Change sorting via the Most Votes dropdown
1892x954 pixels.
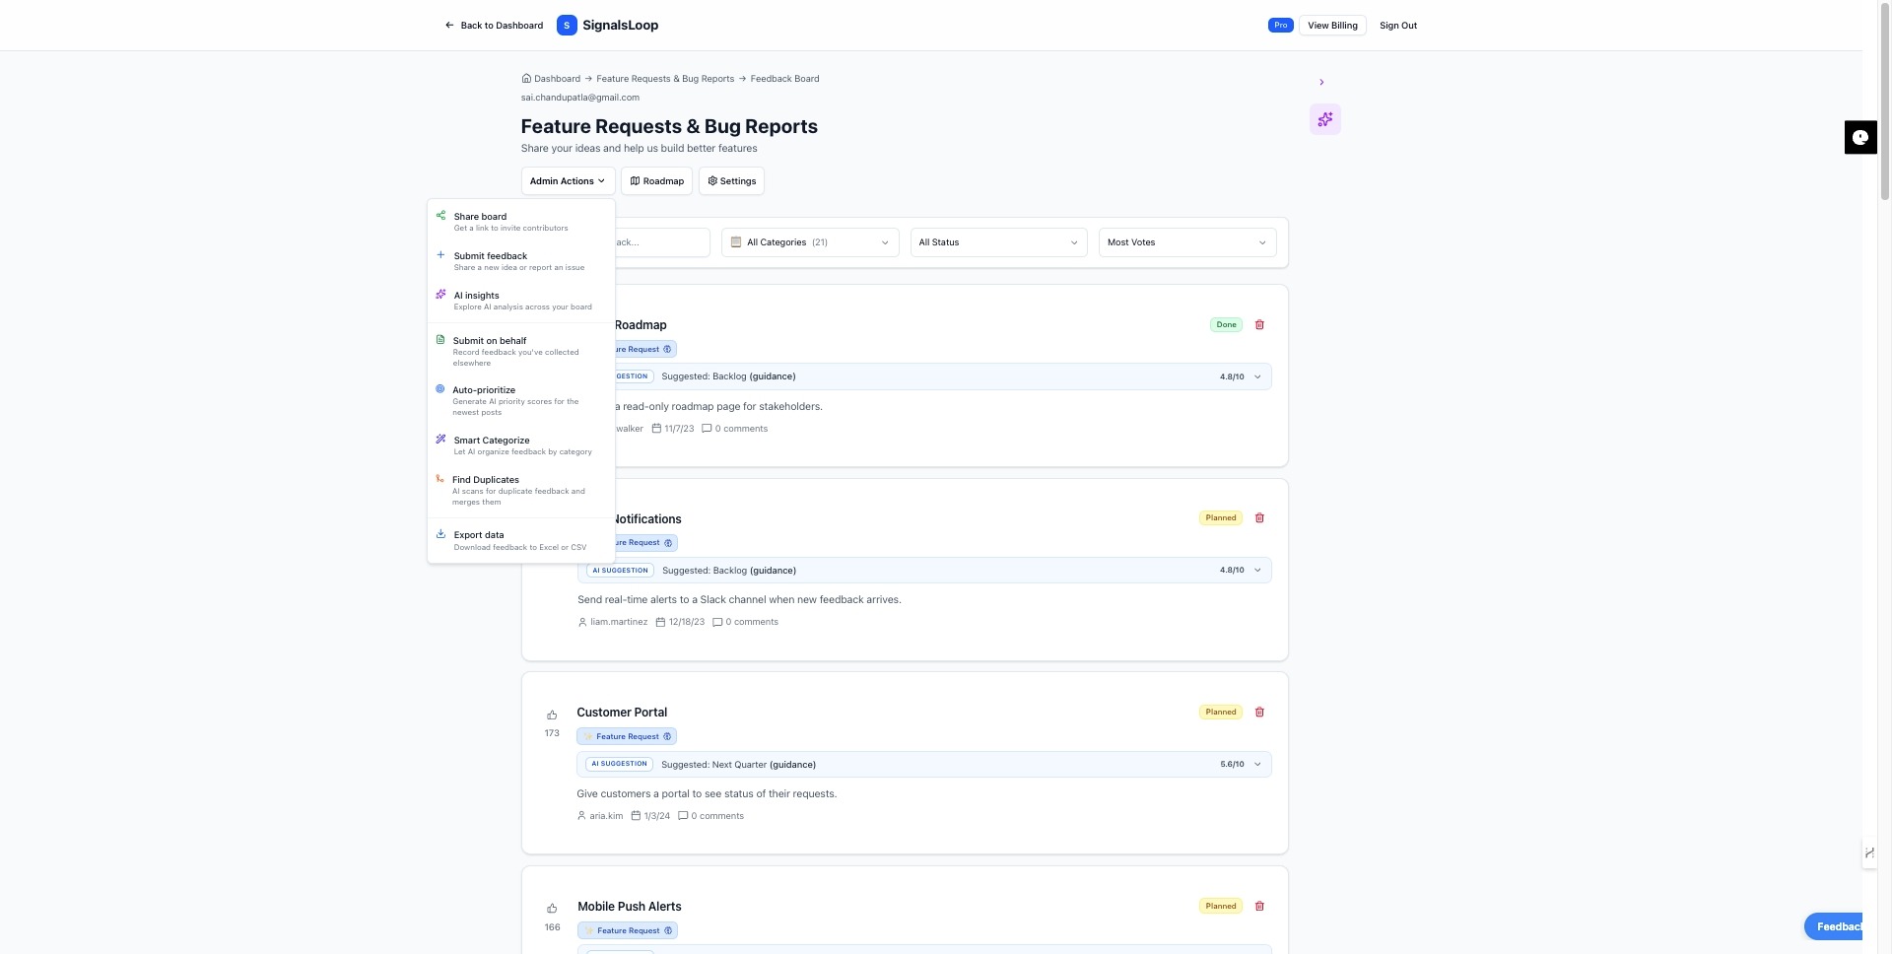(x=1186, y=241)
